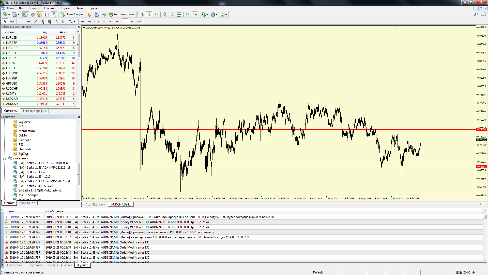Open the Файл menu
The height and width of the screenshot is (275, 488).
[11, 8]
